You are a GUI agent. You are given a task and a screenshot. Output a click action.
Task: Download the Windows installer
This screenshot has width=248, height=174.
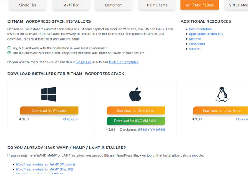pos(49,110)
